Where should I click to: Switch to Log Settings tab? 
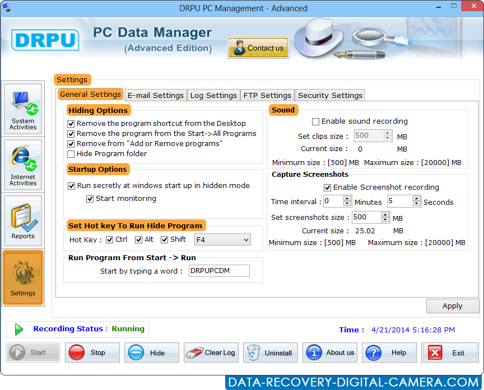point(213,95)
